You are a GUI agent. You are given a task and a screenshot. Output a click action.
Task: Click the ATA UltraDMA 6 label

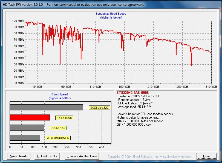point(58,138)
